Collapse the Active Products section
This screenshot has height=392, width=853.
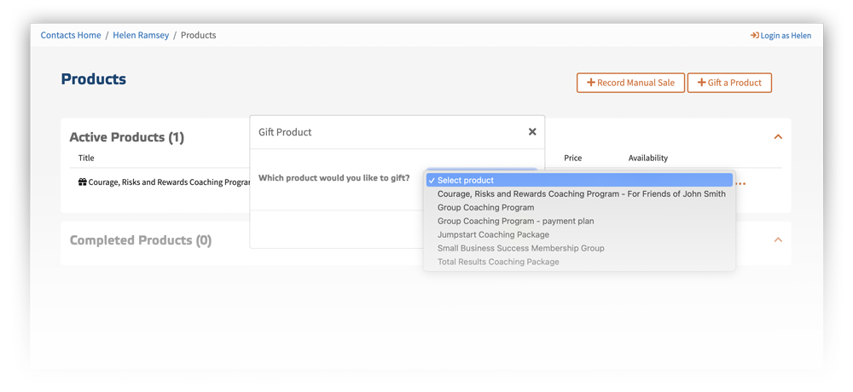(x=778, y=137)
